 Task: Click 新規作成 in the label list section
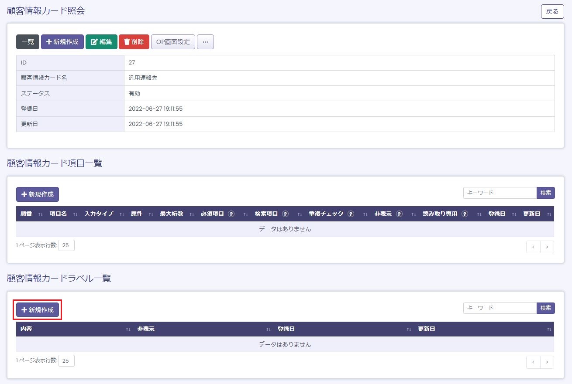click(38, 310)
